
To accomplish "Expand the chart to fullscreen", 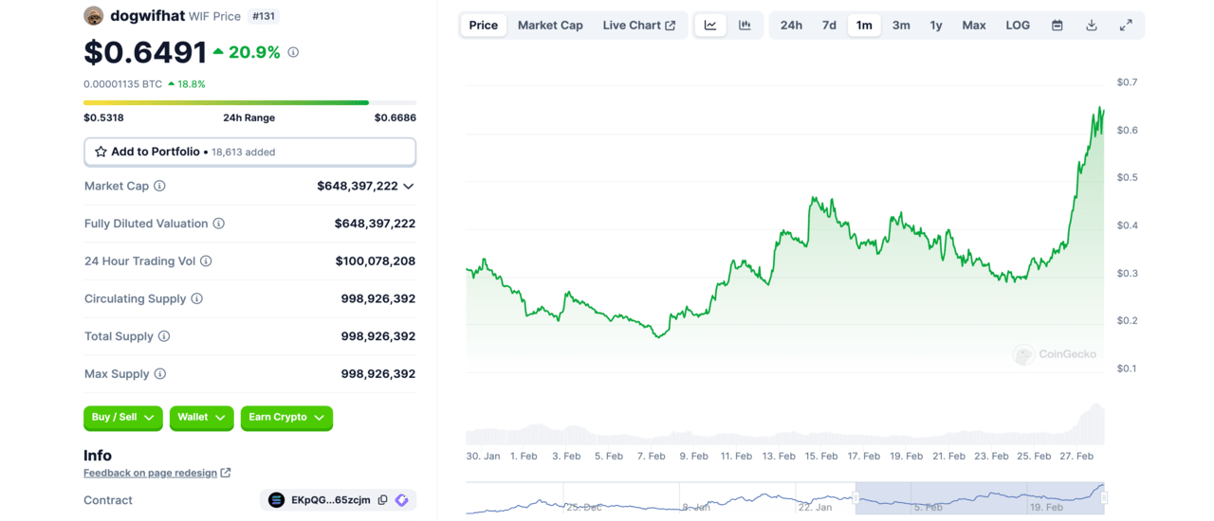I will [1126, 26].
